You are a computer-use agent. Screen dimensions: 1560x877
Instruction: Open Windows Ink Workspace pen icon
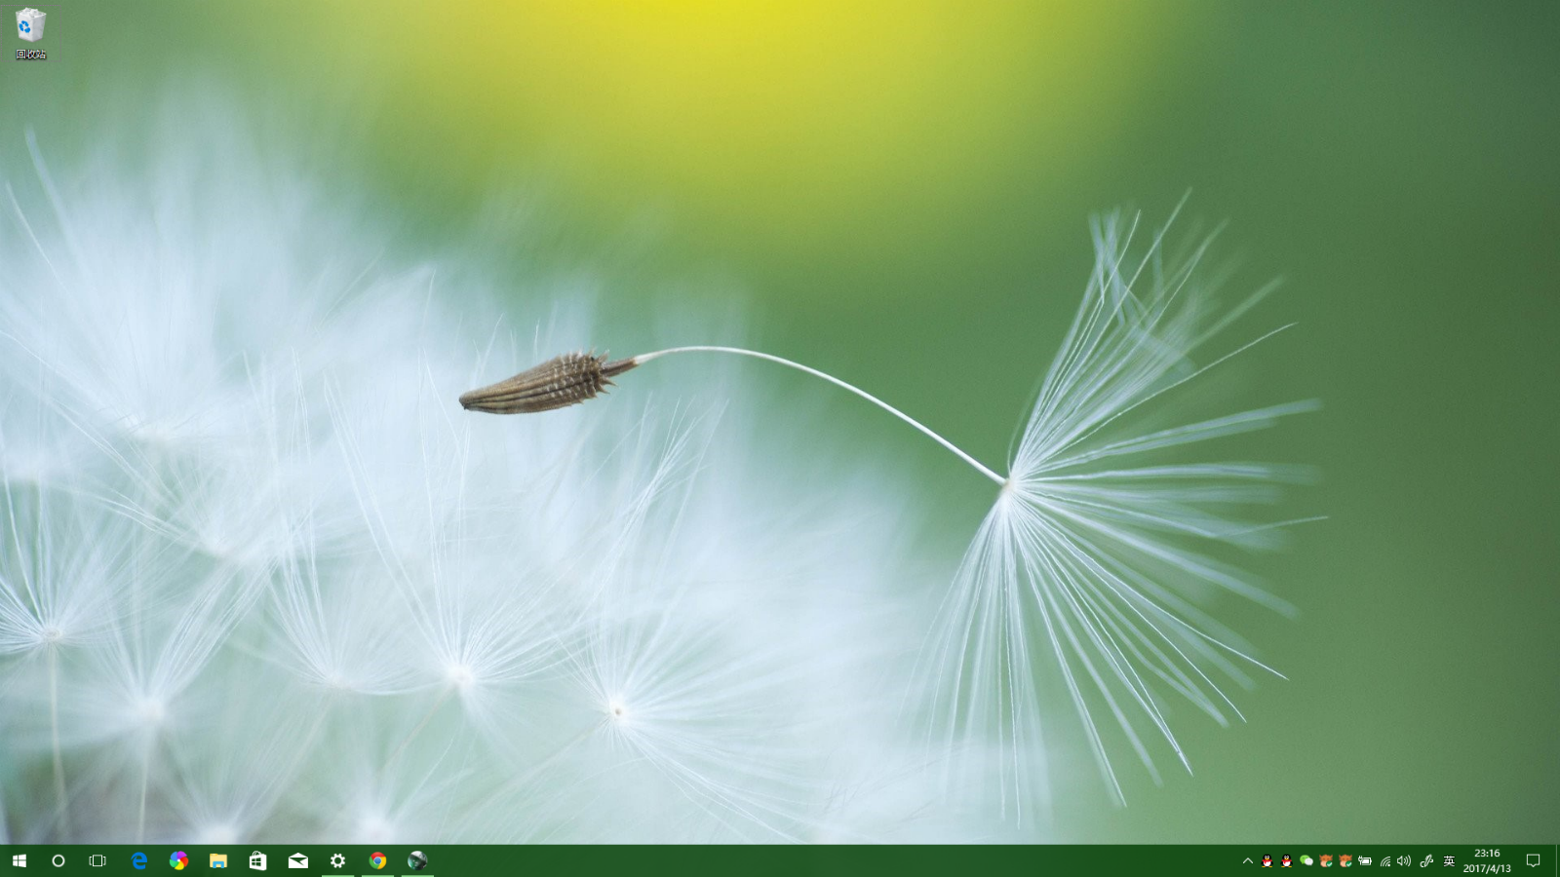1426,860
